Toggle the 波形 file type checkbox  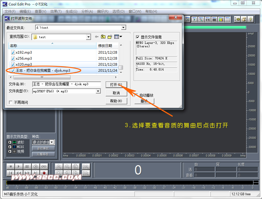(10, 142)
